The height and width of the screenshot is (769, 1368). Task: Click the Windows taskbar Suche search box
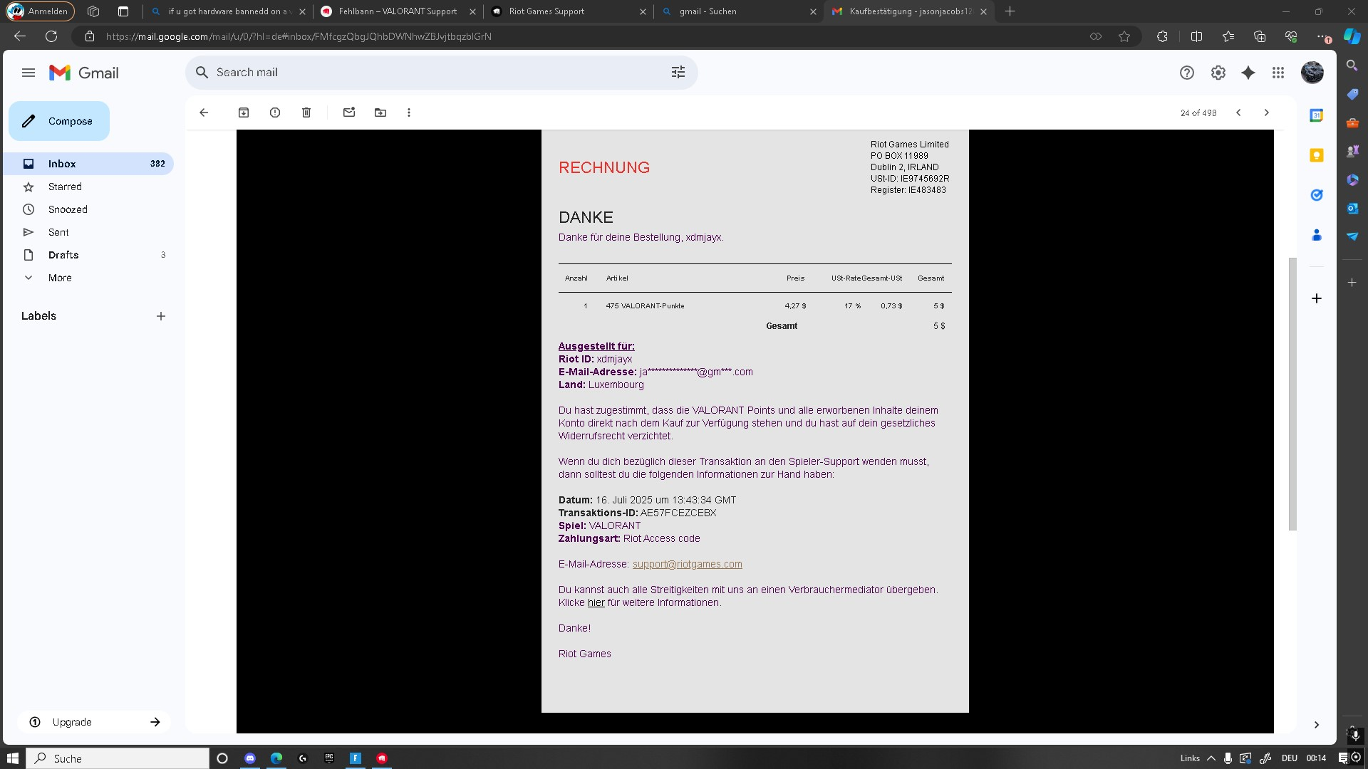point(118,758)
